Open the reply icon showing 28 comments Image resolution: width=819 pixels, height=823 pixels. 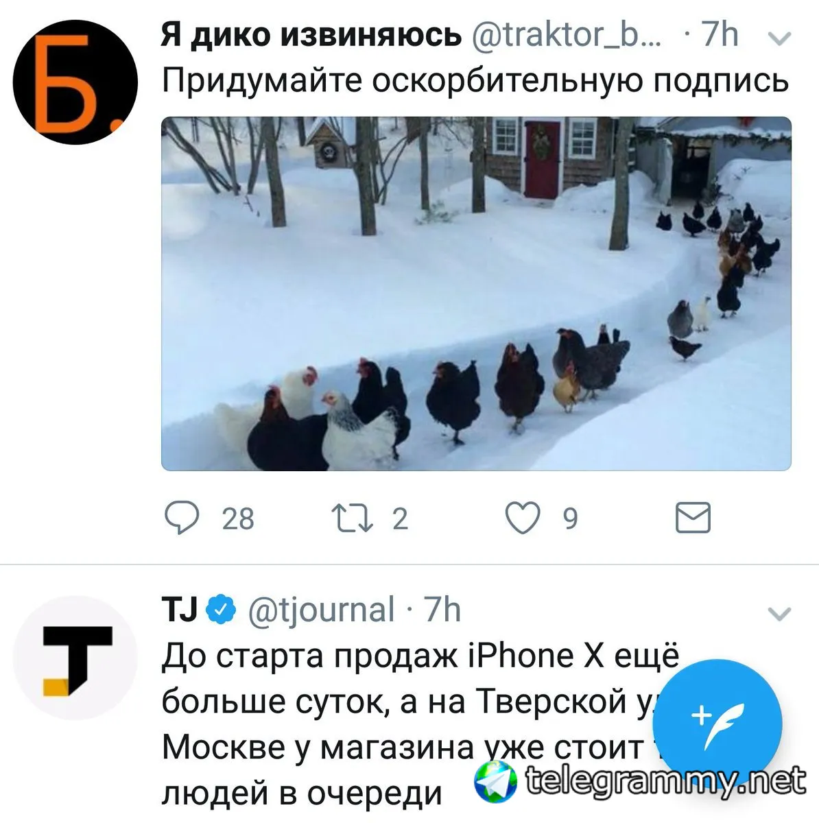[x=182, y=518]
